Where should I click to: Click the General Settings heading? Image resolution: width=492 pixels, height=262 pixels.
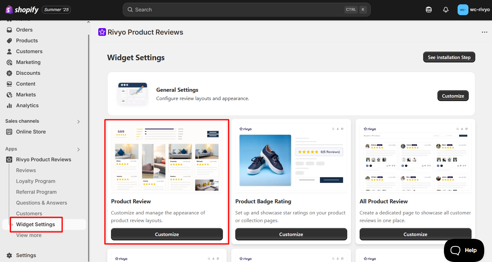tap(177, 90)
